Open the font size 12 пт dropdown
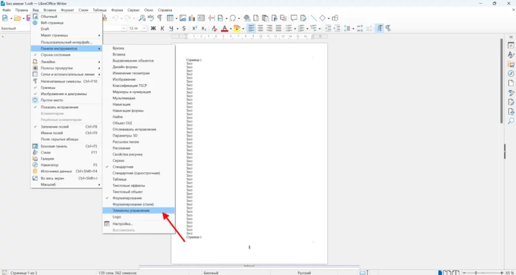 [144, 28]
